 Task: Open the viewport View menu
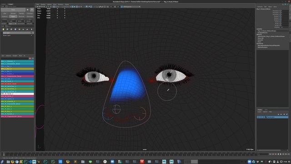(x=38, y=5)
